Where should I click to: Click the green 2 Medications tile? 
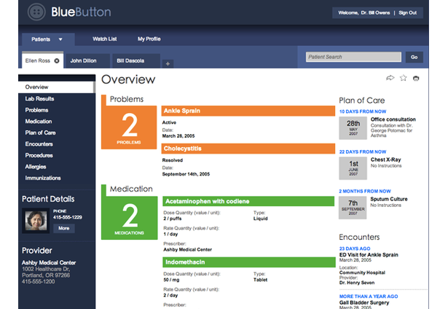pyautogui.click(x=130, y=218)
